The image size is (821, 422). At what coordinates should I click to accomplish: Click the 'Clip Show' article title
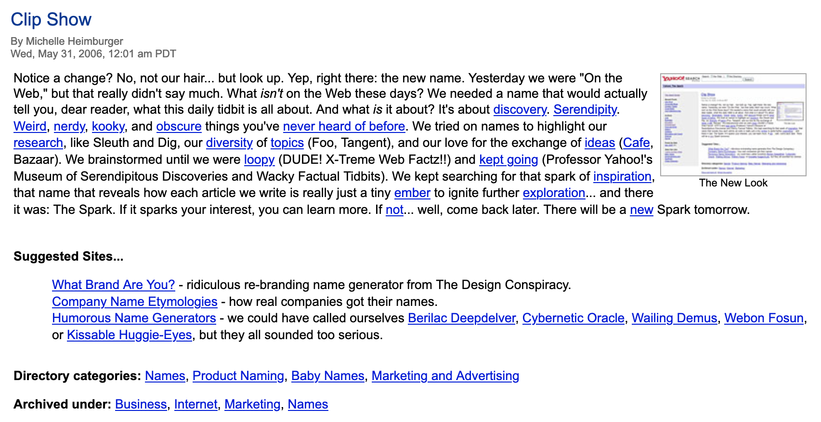coord(51,20)
